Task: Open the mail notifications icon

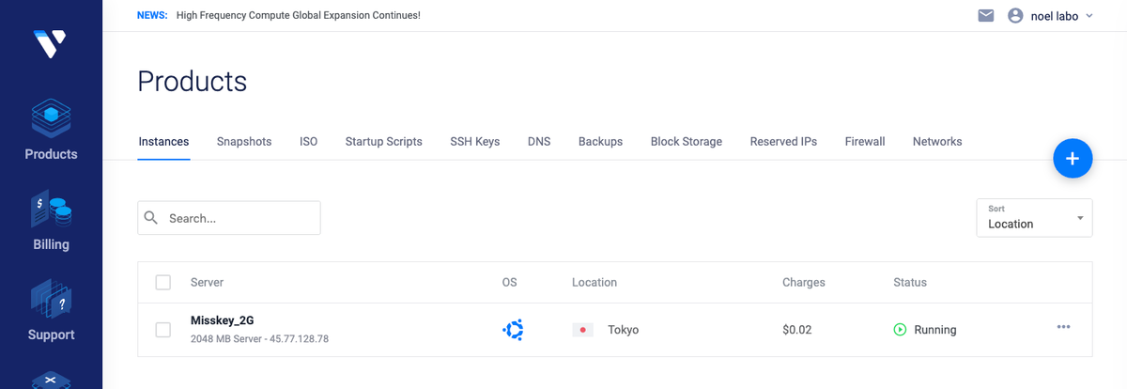Action: point(985,16)
